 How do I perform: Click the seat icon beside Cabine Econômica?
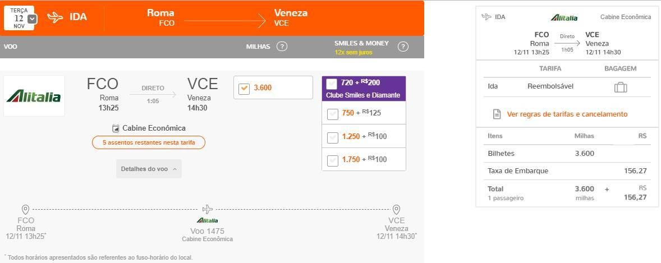point(116,128)
